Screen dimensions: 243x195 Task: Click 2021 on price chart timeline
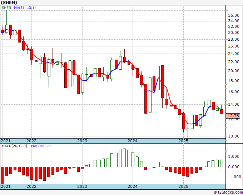click(6, 141)
